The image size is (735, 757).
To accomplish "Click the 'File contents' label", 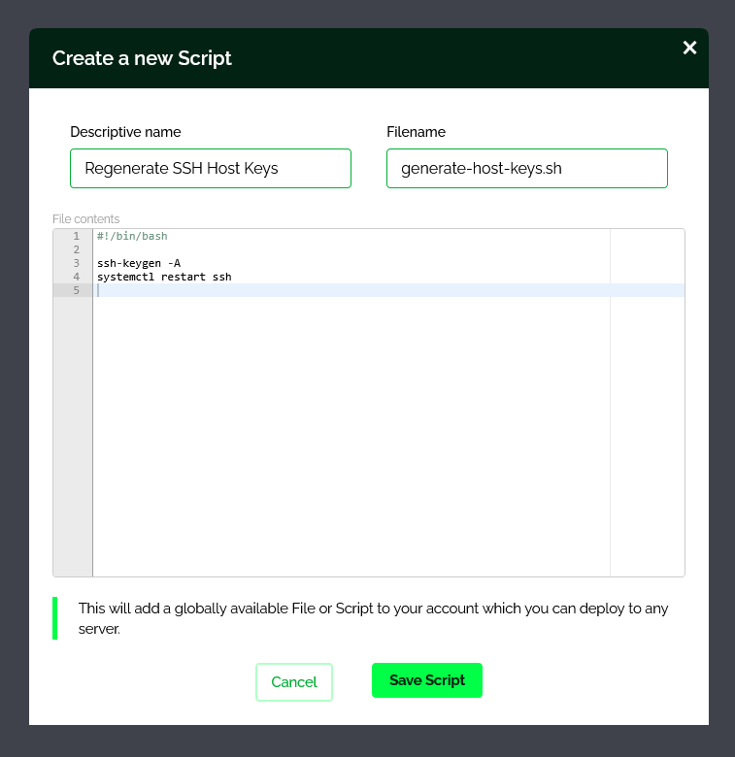I will [x=86, y=219].
